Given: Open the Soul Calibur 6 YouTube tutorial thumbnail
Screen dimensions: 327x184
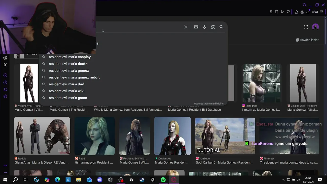Looking at the screenshot, I should point(225,136).
